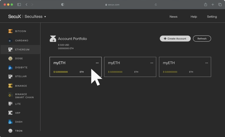
Task: Click ETH label on the third card
Action: (191, 72)
